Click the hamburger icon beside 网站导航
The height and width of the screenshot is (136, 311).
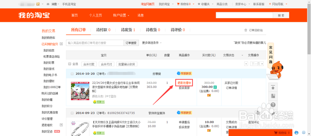(270, 4)
